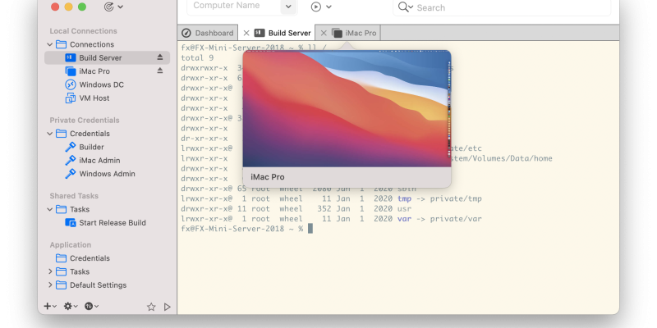This screenshot has height=328, width=657.
Task: Click the star favorites icon
Action: coord(151,307)
